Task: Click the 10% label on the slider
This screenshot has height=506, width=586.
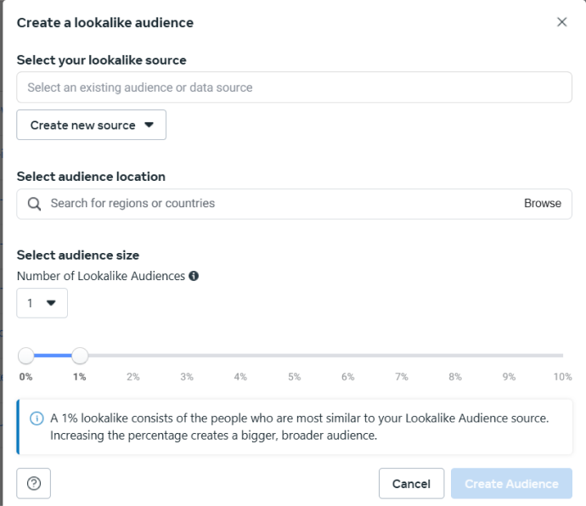Action: pos(562,377)
